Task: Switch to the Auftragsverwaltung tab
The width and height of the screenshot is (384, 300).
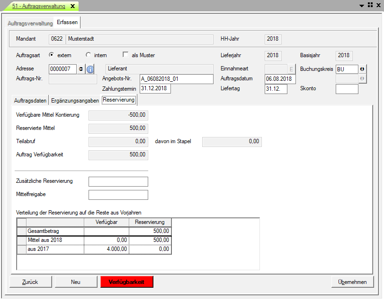Action: click(30, 23)
